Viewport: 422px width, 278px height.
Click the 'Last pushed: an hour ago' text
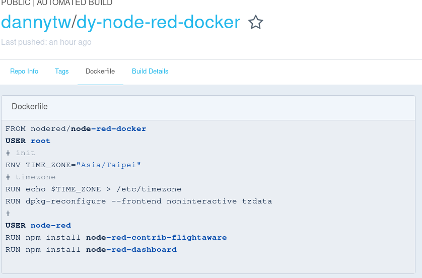46,42
